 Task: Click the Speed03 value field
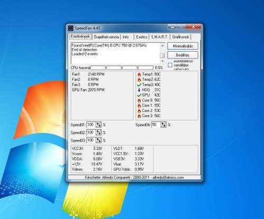(91, 140)
